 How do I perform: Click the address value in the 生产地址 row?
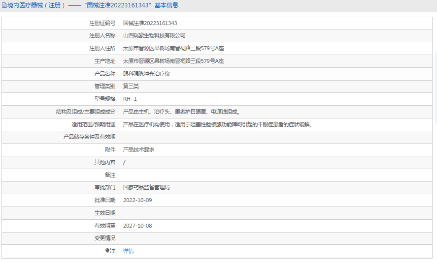tap(173, 61)
